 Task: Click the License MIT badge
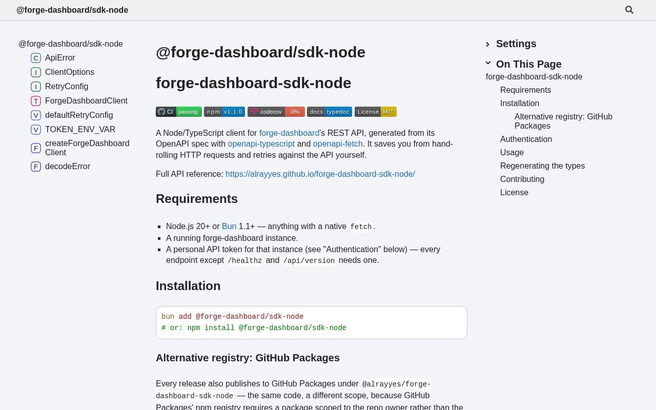(x=376, y=112)
